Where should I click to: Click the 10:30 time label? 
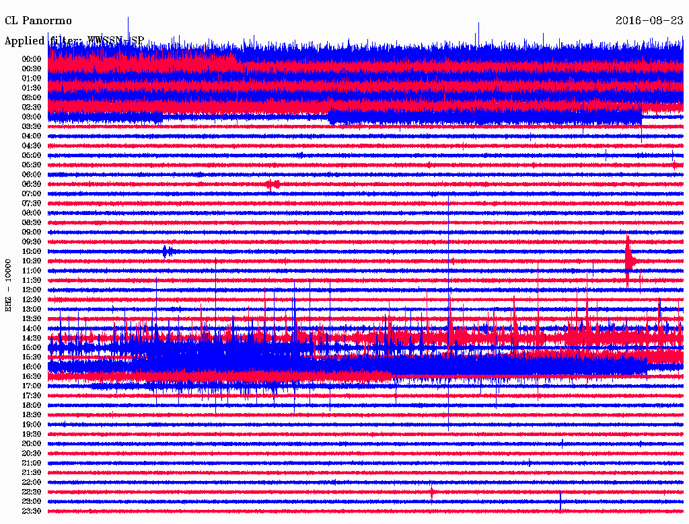click(31, 261)
